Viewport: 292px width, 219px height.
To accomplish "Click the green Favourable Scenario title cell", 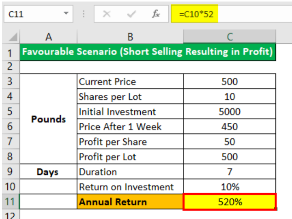I will (x=147, y=52).
